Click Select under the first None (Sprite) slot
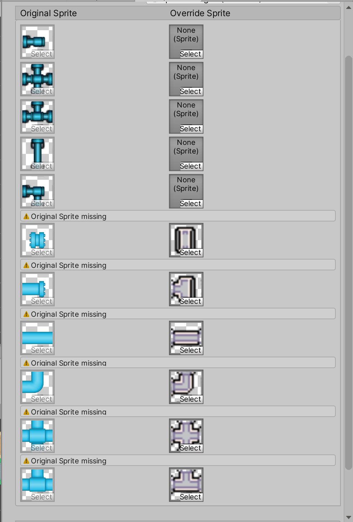This screenshot has height=522, width=353. (x=191, y=54)
